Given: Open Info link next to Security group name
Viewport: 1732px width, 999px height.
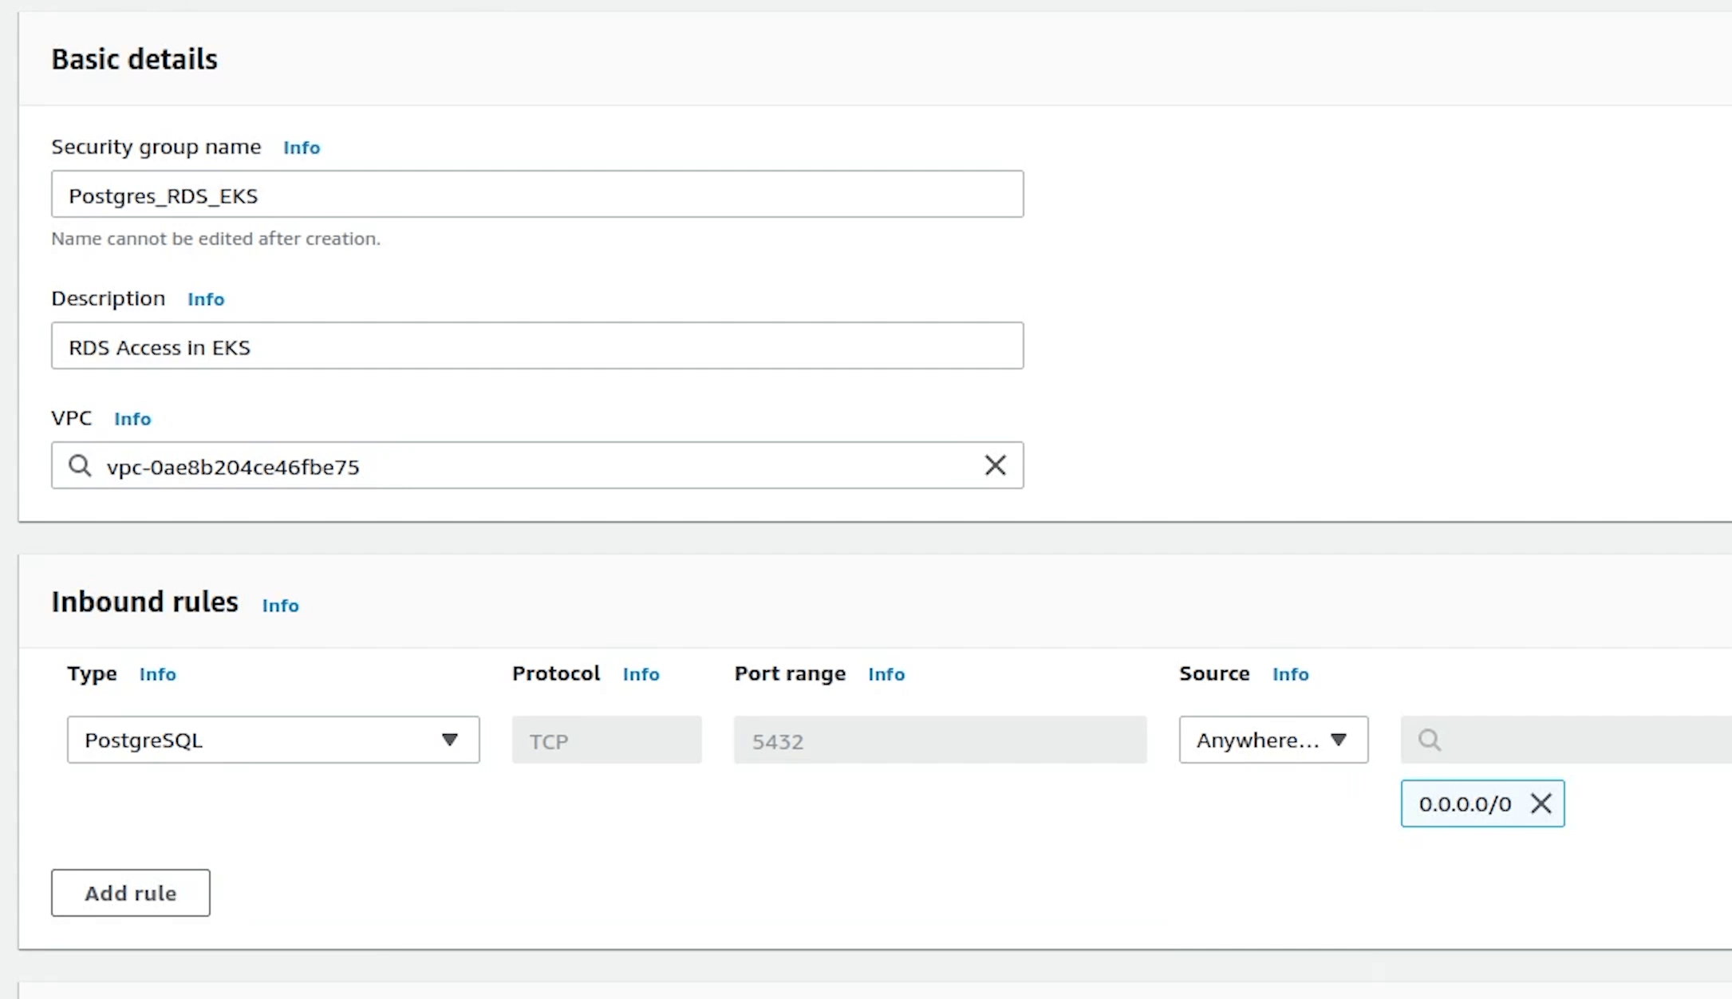Looking at the screenshot, I should [302, 148].
